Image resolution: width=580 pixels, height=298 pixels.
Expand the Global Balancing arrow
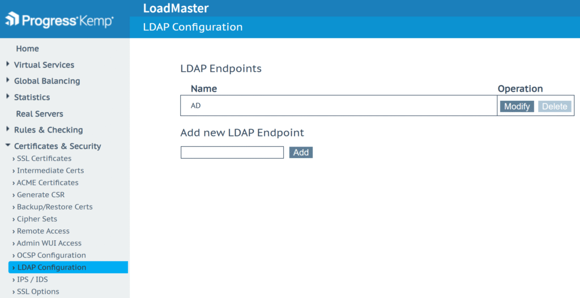point(8,80)
